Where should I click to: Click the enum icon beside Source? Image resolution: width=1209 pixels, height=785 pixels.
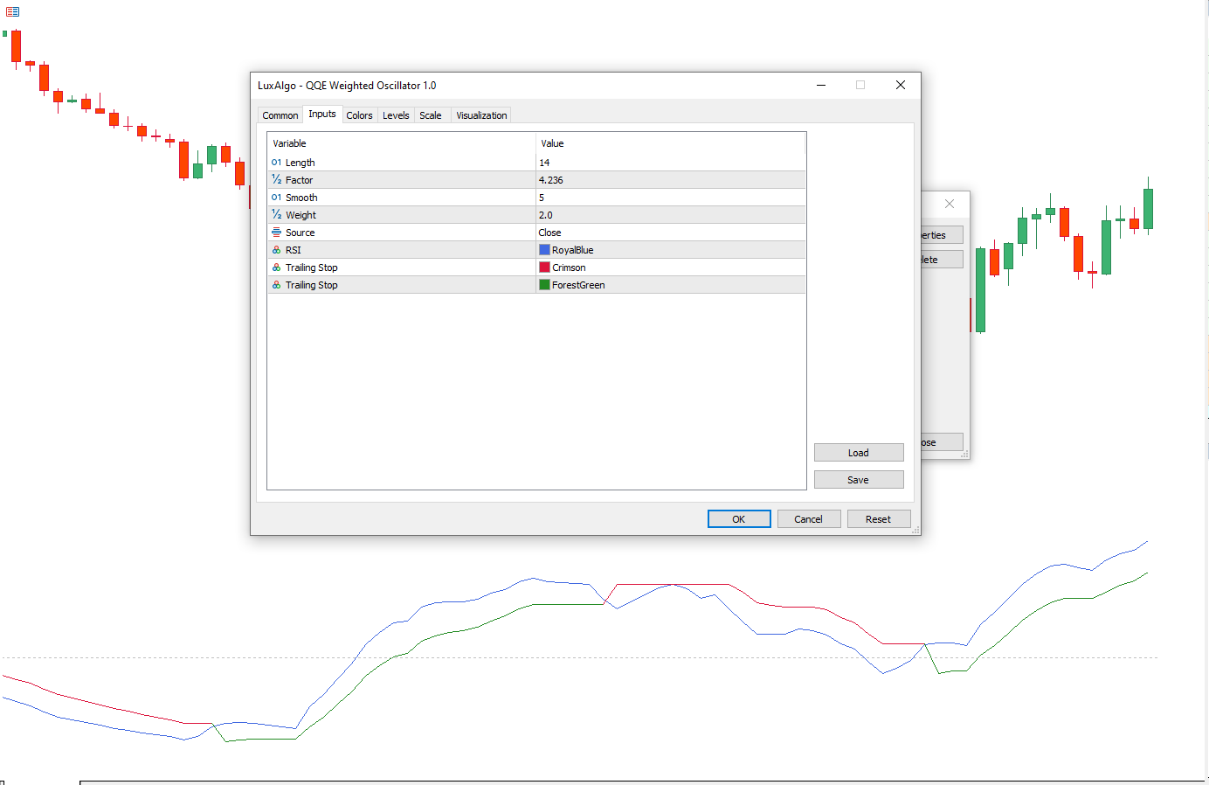[x=276, y=233]
